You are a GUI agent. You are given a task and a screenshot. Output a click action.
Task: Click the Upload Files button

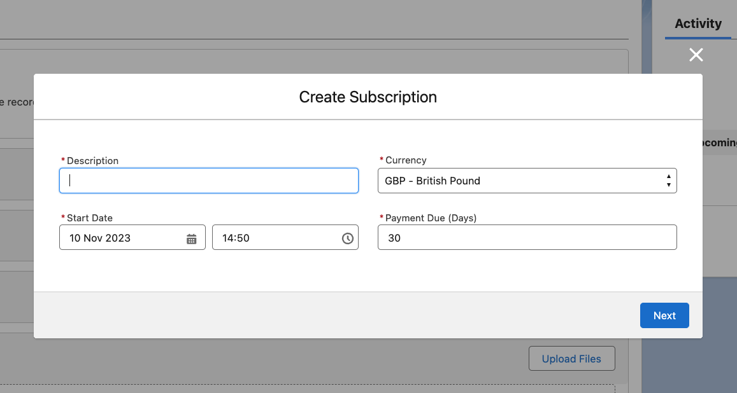coord(571,359)
